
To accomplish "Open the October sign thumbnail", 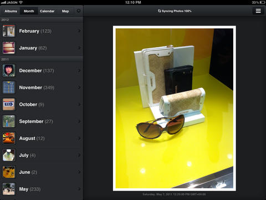I will pyautogui.click(x=9, y=104).
